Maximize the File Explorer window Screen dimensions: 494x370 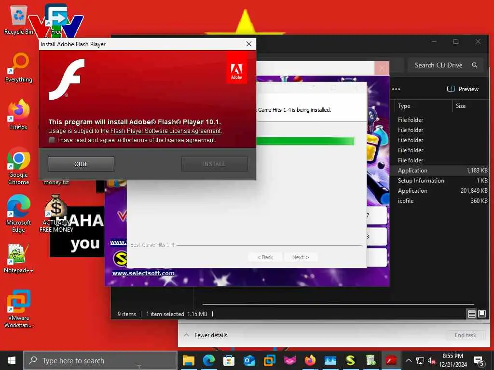click(x=455, y=41)
